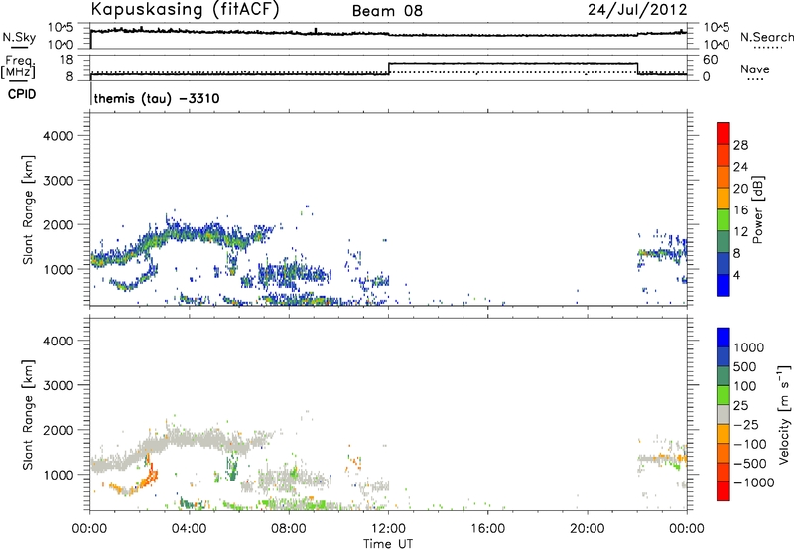Click the blue bottom of the power colorbar
The width and height of the screenshot is (794, 550).
[724, 285]
